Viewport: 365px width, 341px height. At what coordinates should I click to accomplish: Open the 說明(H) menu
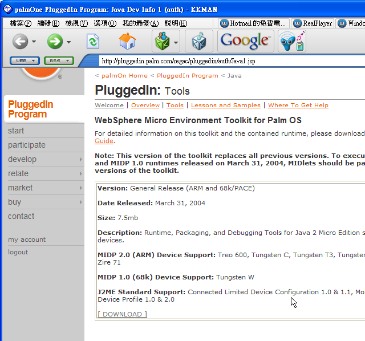176,23
